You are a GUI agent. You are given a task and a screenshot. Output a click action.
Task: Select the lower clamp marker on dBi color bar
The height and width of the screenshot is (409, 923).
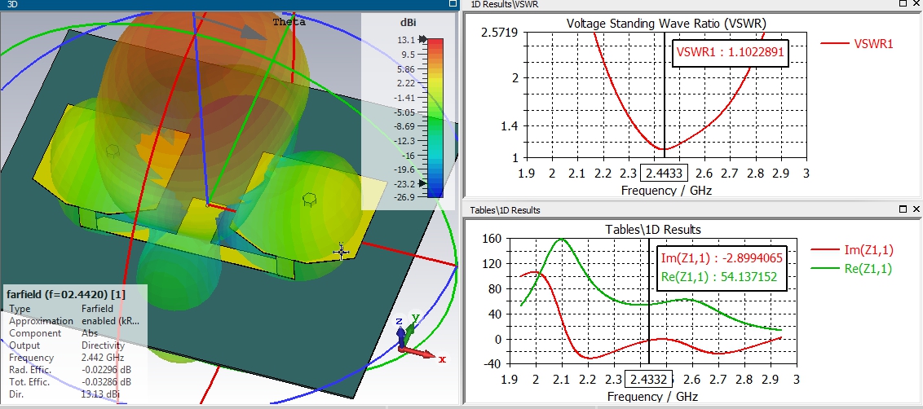422,183
